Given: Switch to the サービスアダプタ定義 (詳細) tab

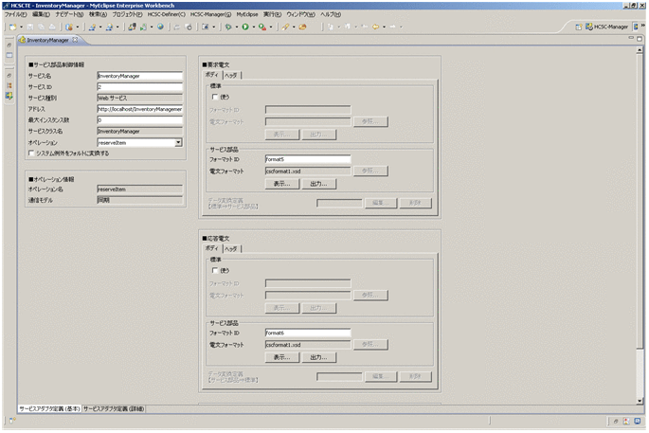Looking at the screenshot, I should pos(113,408).
